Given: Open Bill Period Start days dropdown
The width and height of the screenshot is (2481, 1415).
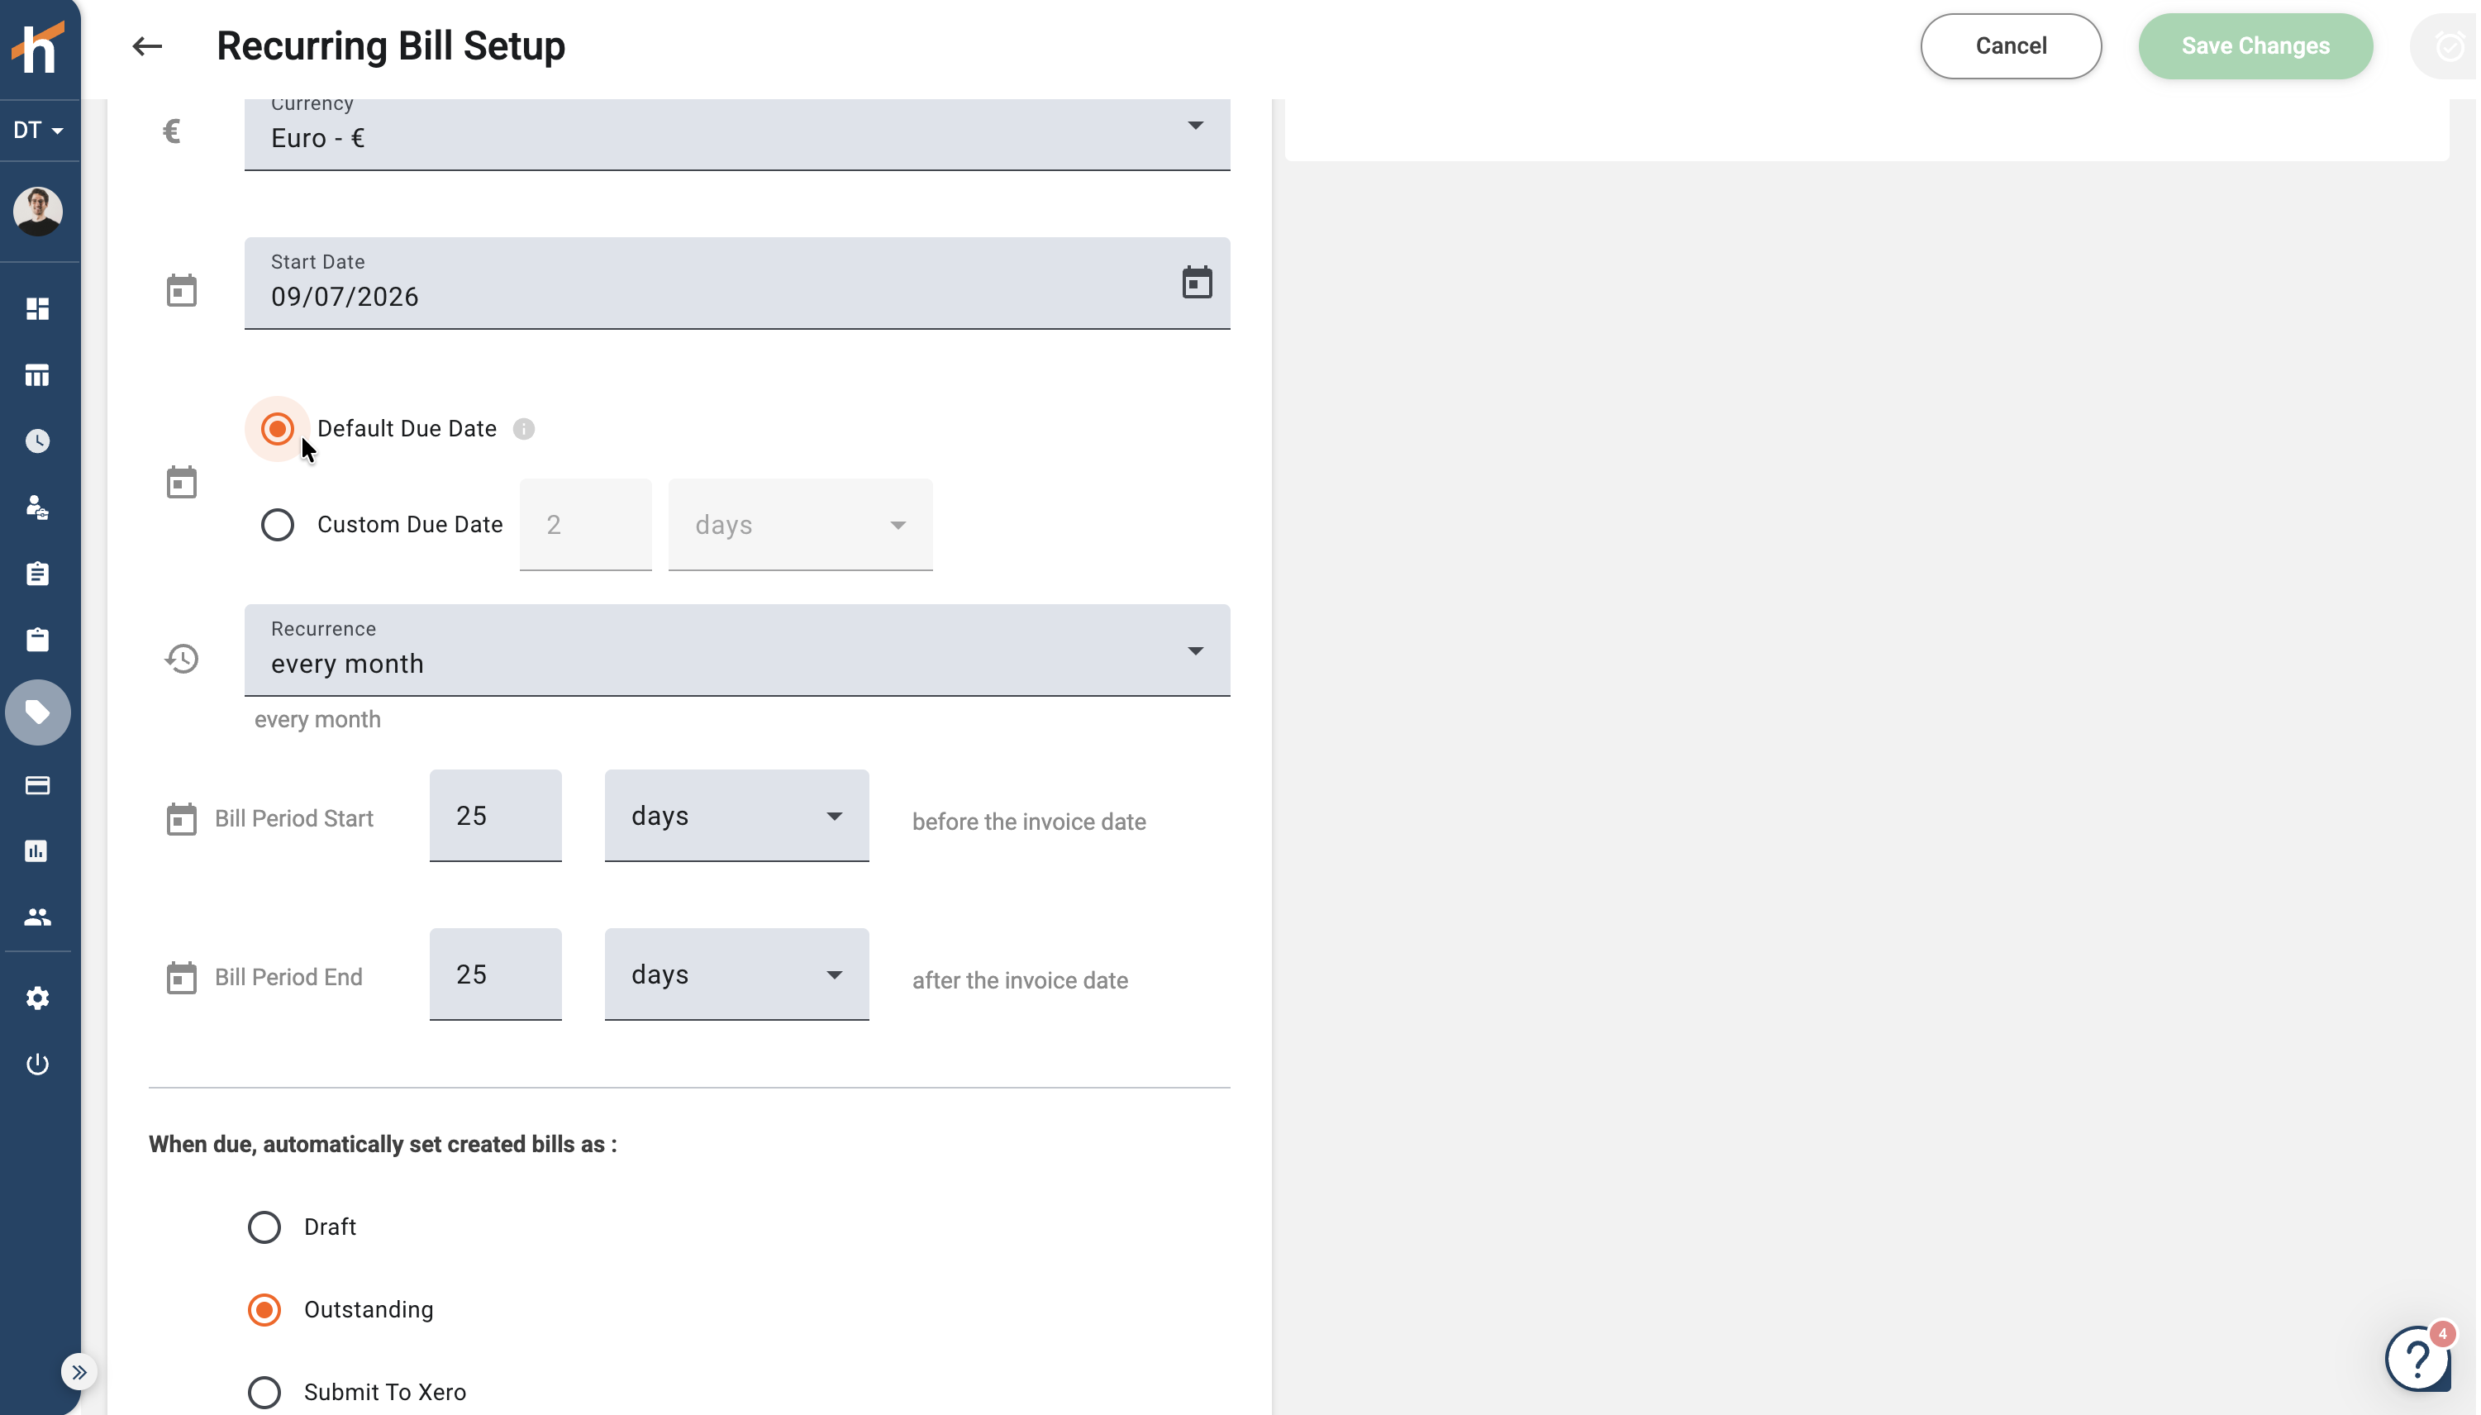Looking at the screenshot, I should [x=736, y=816].
